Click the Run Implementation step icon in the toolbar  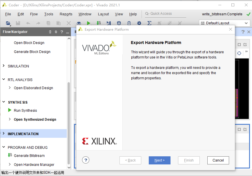(x=109, y=23)
